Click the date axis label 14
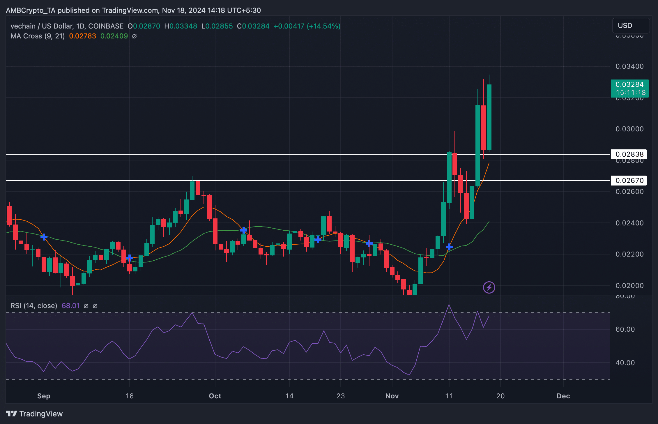The width and height of the screenshot is (658, 424). [x=289, y=396]
